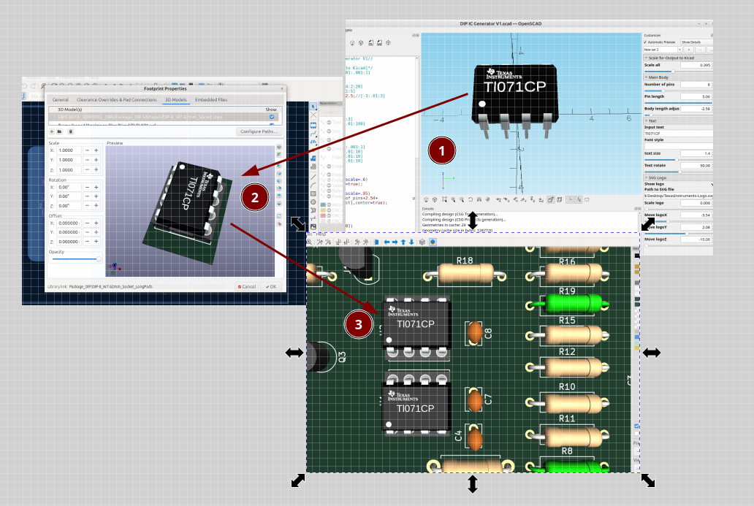Toggle visibility of Tracks layer in Appearance panel
754x506 pixels.
[x=329, y=122]
